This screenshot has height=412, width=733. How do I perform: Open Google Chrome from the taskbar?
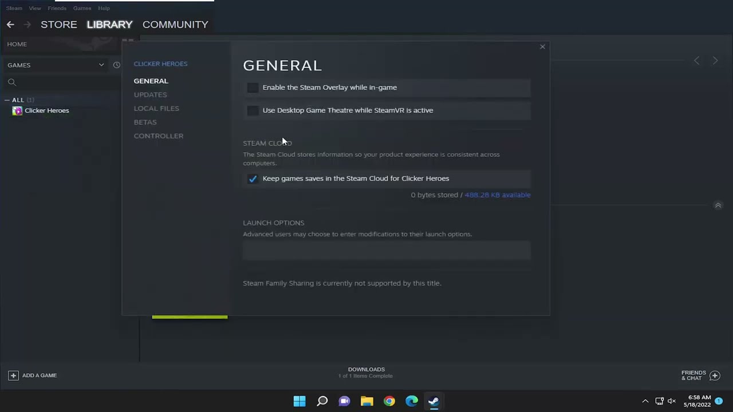389,401
